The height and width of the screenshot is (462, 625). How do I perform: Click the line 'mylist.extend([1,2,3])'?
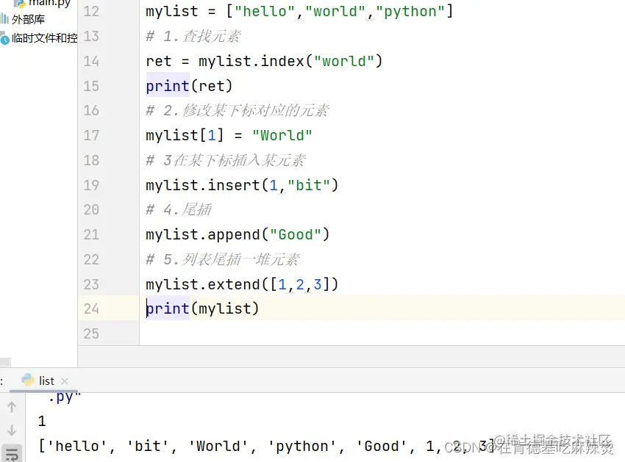point(242,284)
